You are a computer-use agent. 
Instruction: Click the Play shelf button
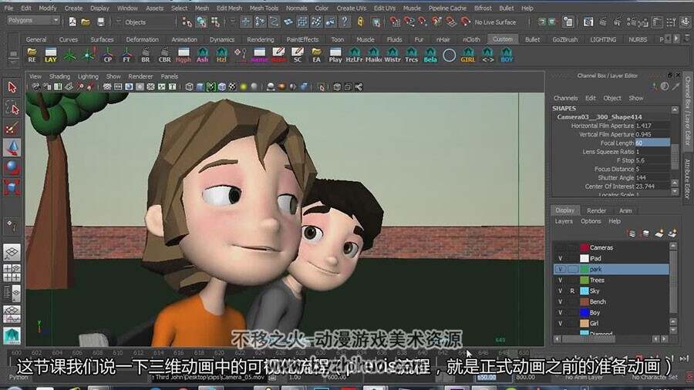tap(335, 55)
